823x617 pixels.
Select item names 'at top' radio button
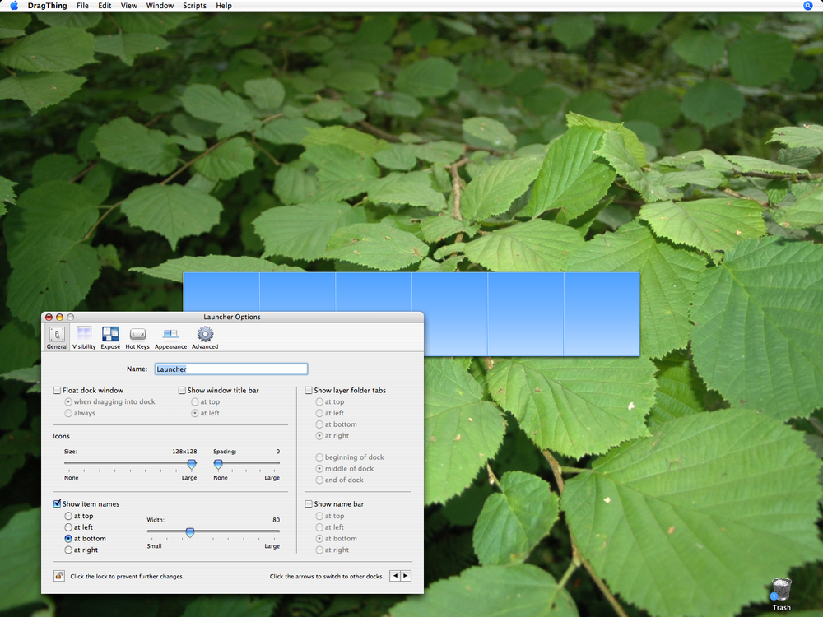click(x=68, y=517)
